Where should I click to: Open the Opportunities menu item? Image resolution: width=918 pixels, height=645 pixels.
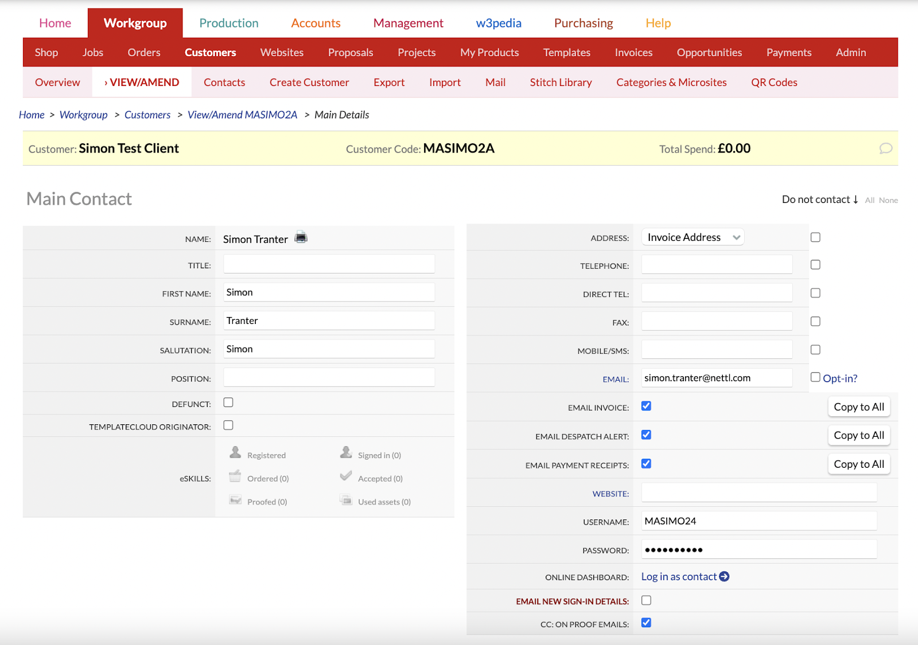[x=709, y=52]
